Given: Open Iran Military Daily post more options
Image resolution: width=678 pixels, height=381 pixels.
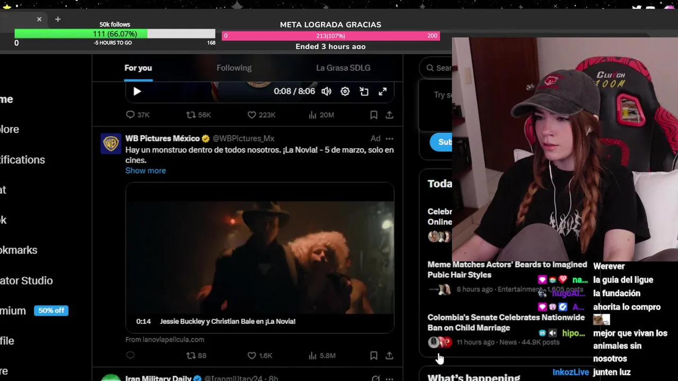Looking at the screenshot, I should [x=389, y=378].
